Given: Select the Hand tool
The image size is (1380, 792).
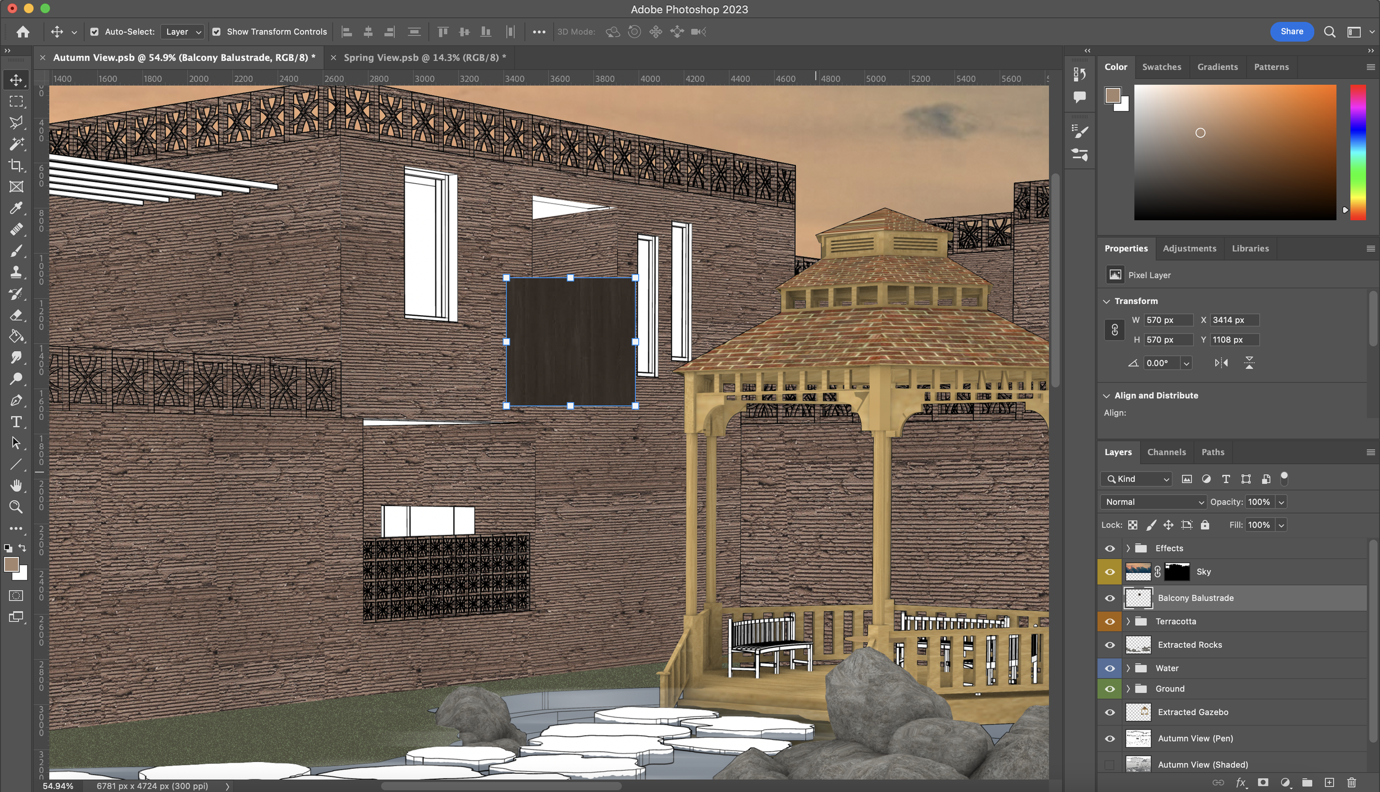Looking at the screenshot, I should point(16,486).
